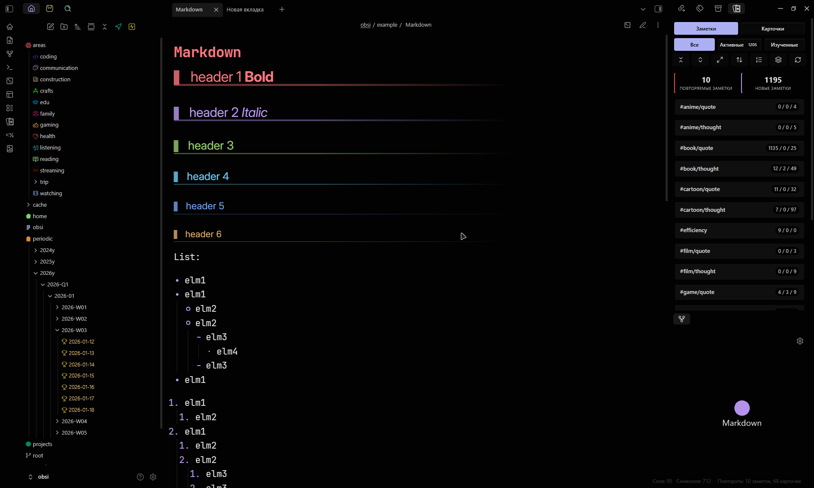The image size is (814, 488).
Task: Refresh the review panel
Action: pyautogui.click(x=798, y=60)
